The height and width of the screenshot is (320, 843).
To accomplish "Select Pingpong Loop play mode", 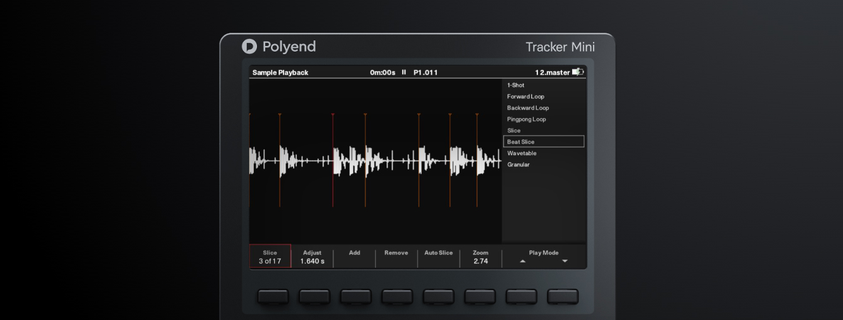I will (527, 119).
